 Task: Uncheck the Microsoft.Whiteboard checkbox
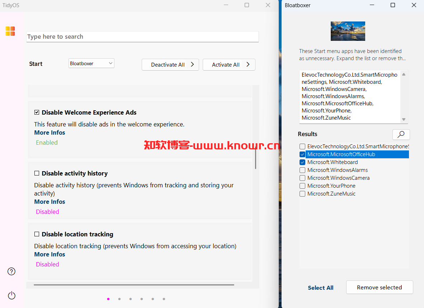click(x=302, y=162)
